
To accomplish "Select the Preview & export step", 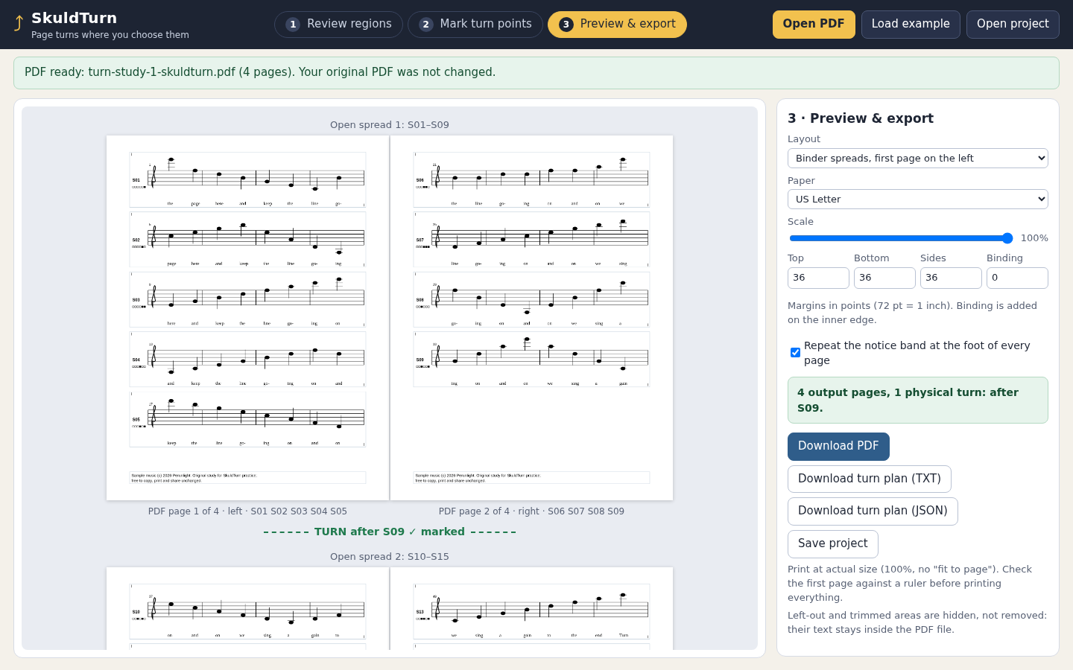I will pyautogui.click(x=617, y=25).
